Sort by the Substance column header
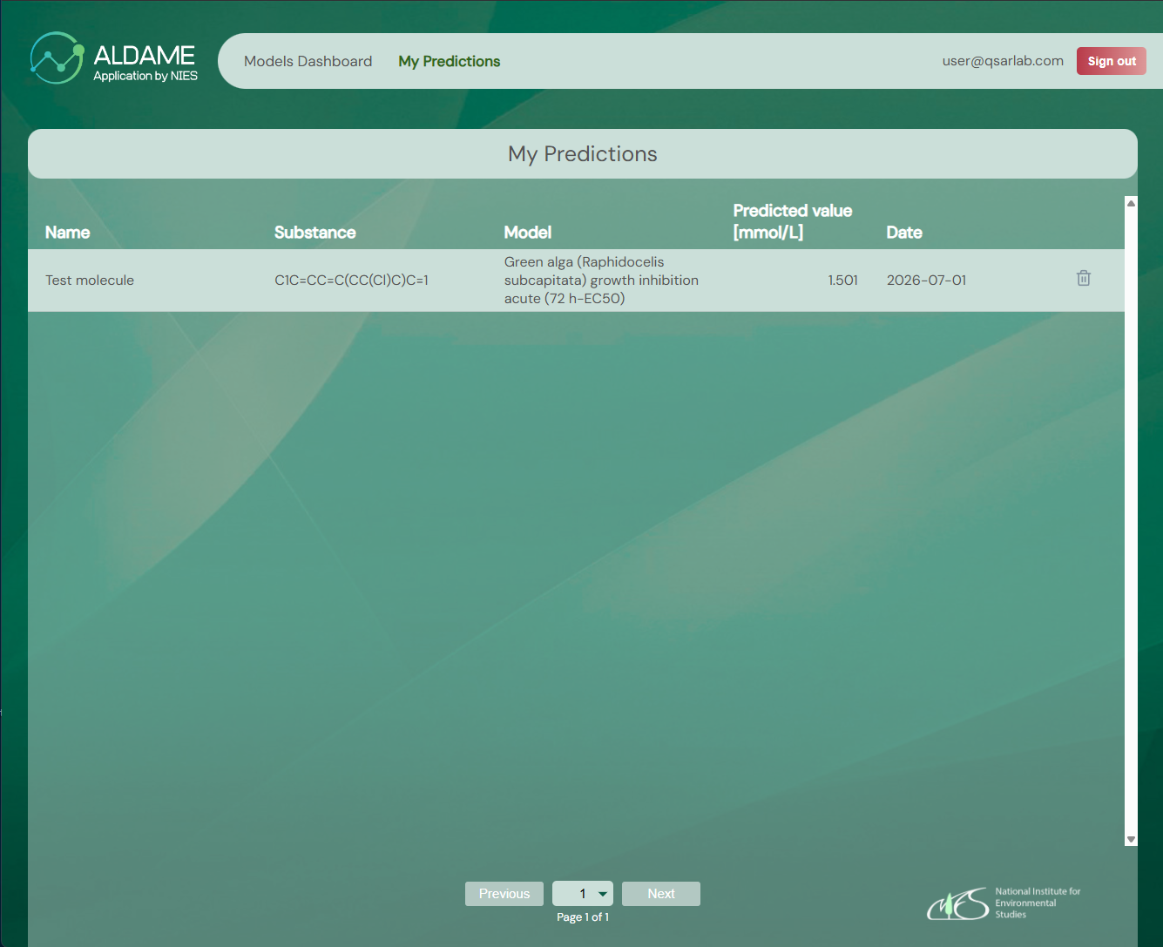 click(315, 233)
